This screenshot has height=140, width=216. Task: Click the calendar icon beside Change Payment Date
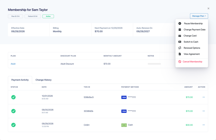coord(180,29)
